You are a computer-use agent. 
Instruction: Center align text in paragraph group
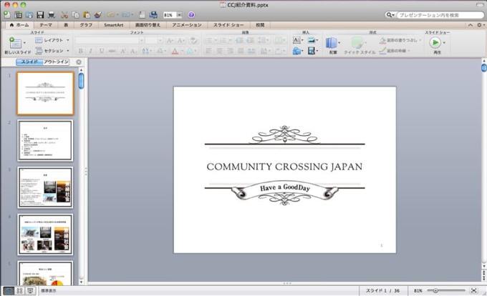click(219, 51)
